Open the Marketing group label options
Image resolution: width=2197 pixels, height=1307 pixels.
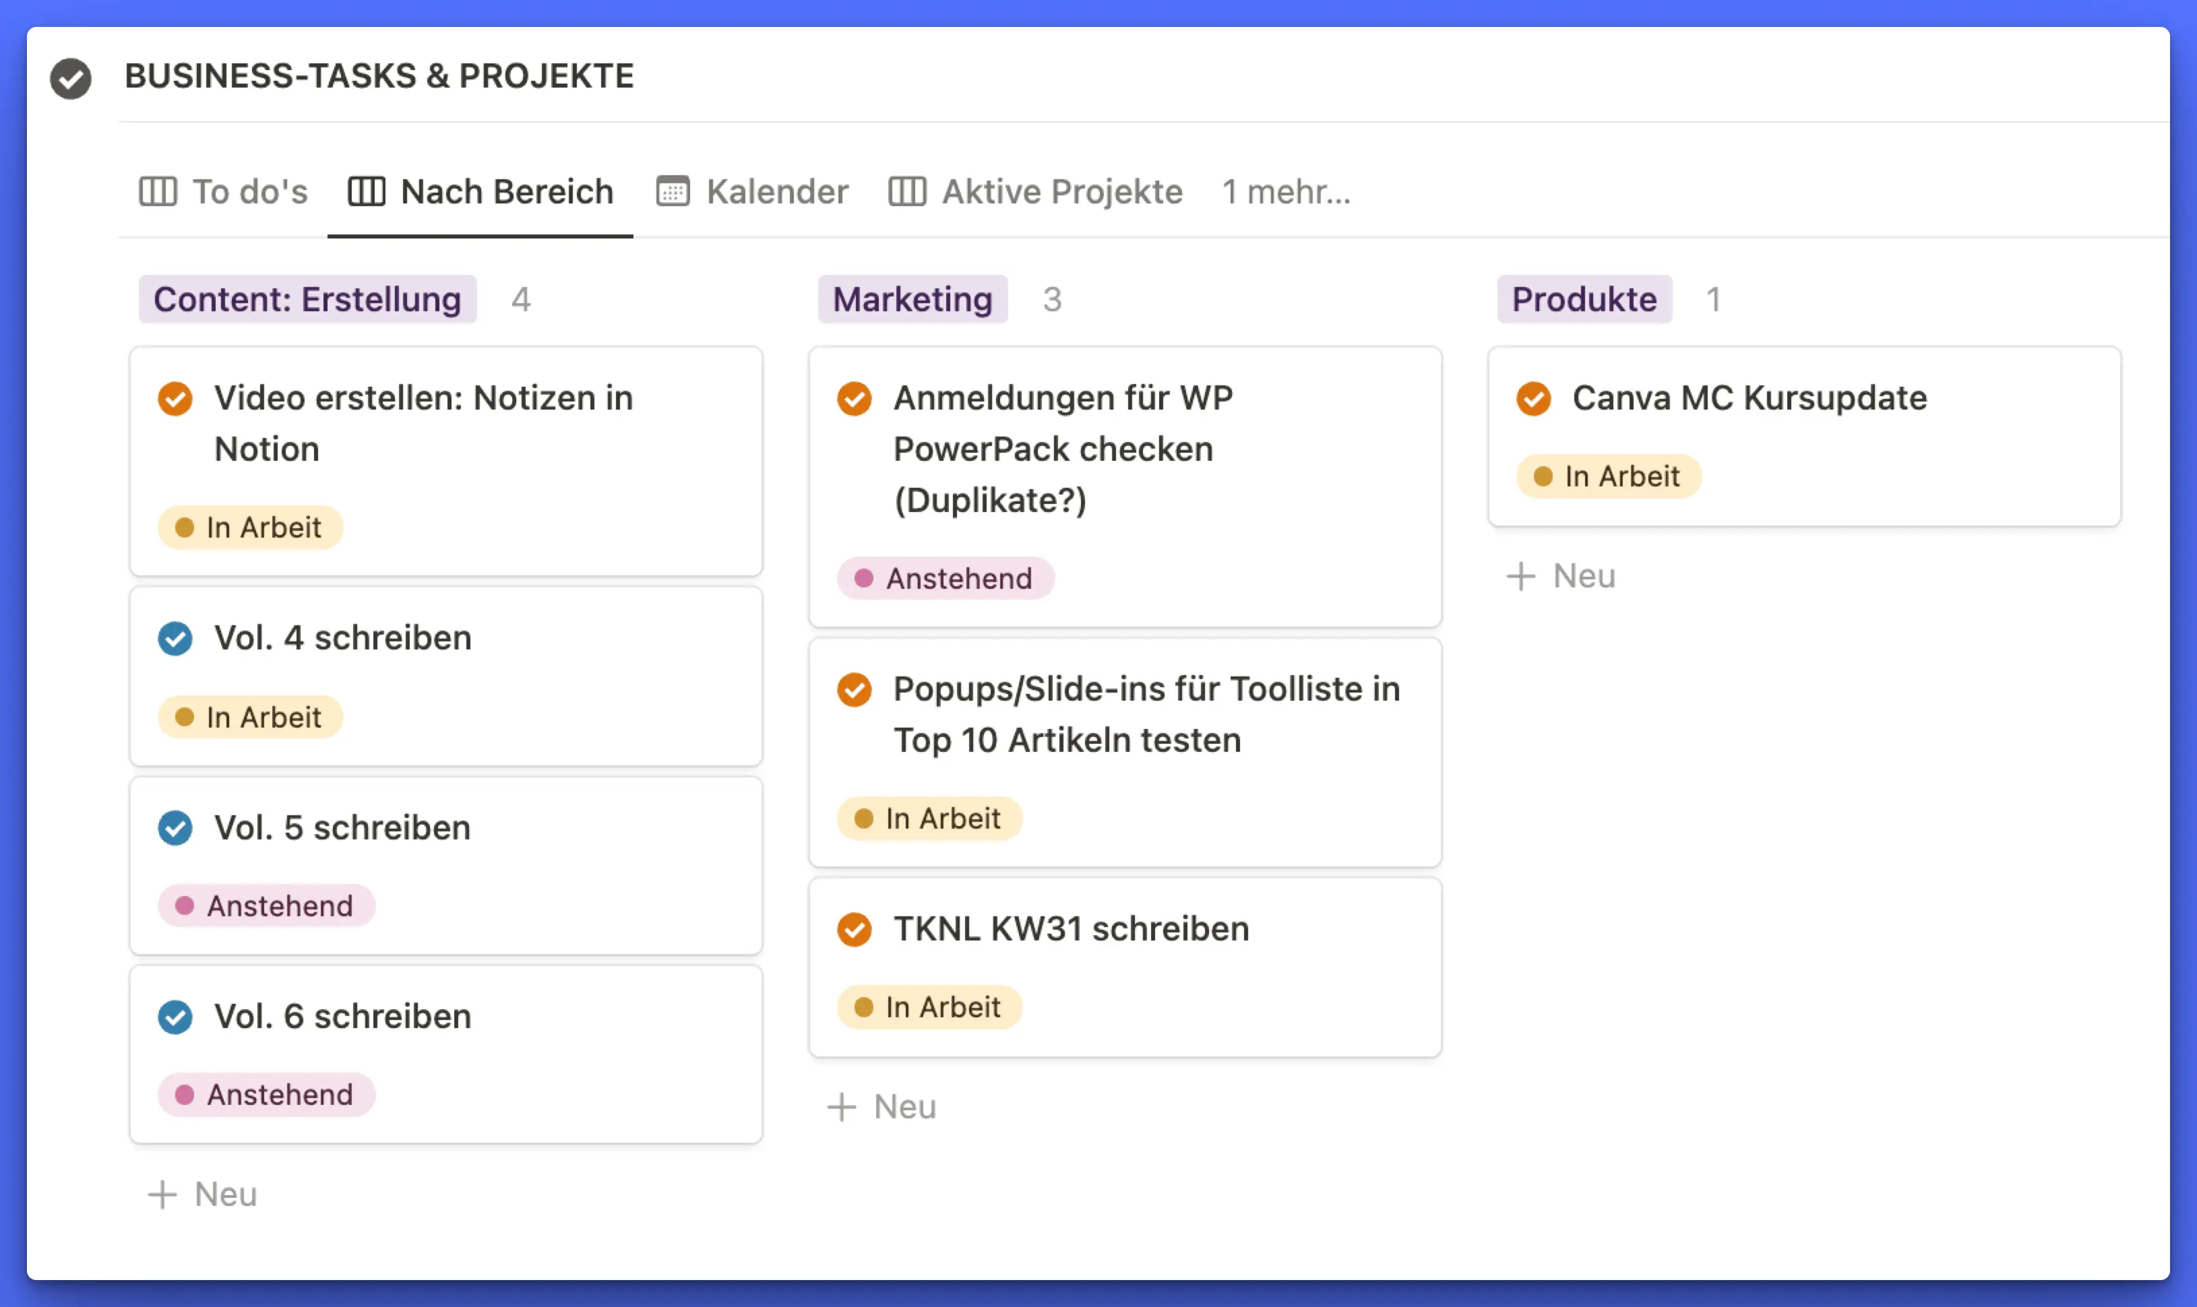tap(912, 299)
